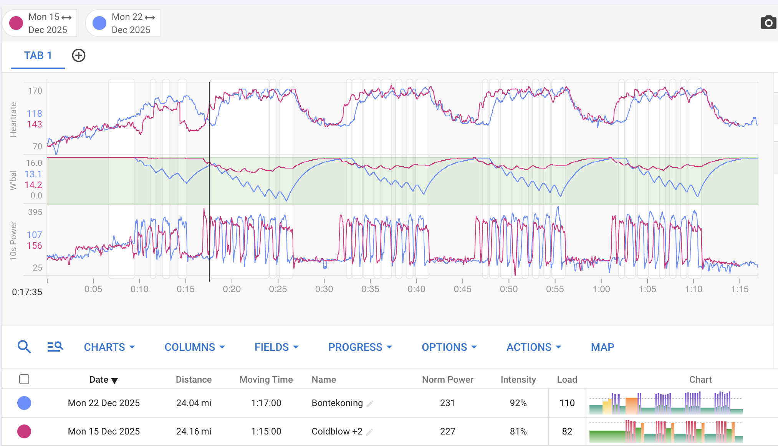Viewport: 778px width, 446px height.
Task: Click the arrows icon beside Mon 22
Action: (150, 18)
